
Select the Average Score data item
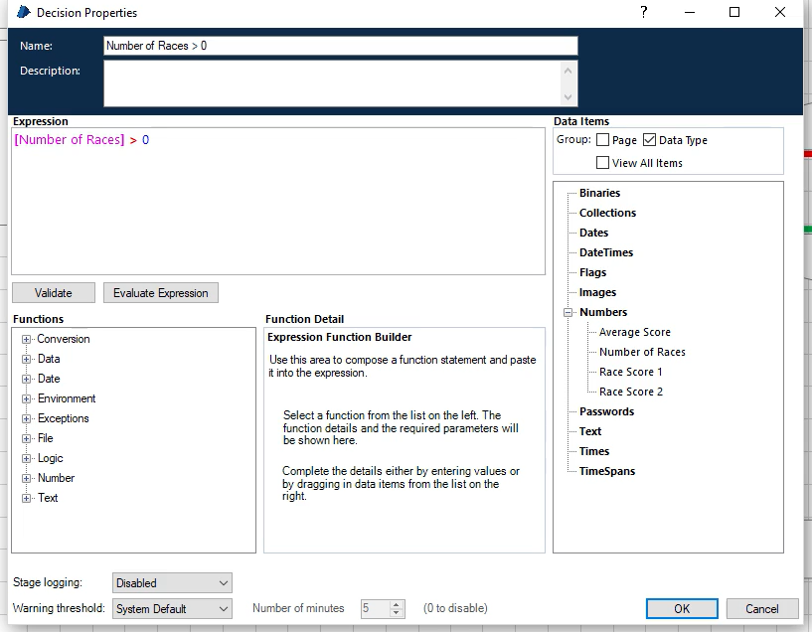[x=635, y=332]
